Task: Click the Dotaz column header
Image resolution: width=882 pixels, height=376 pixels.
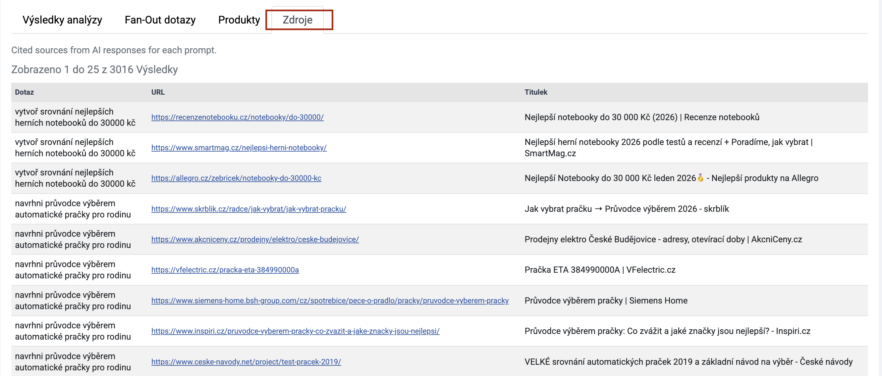Action: tap(24, 92)
